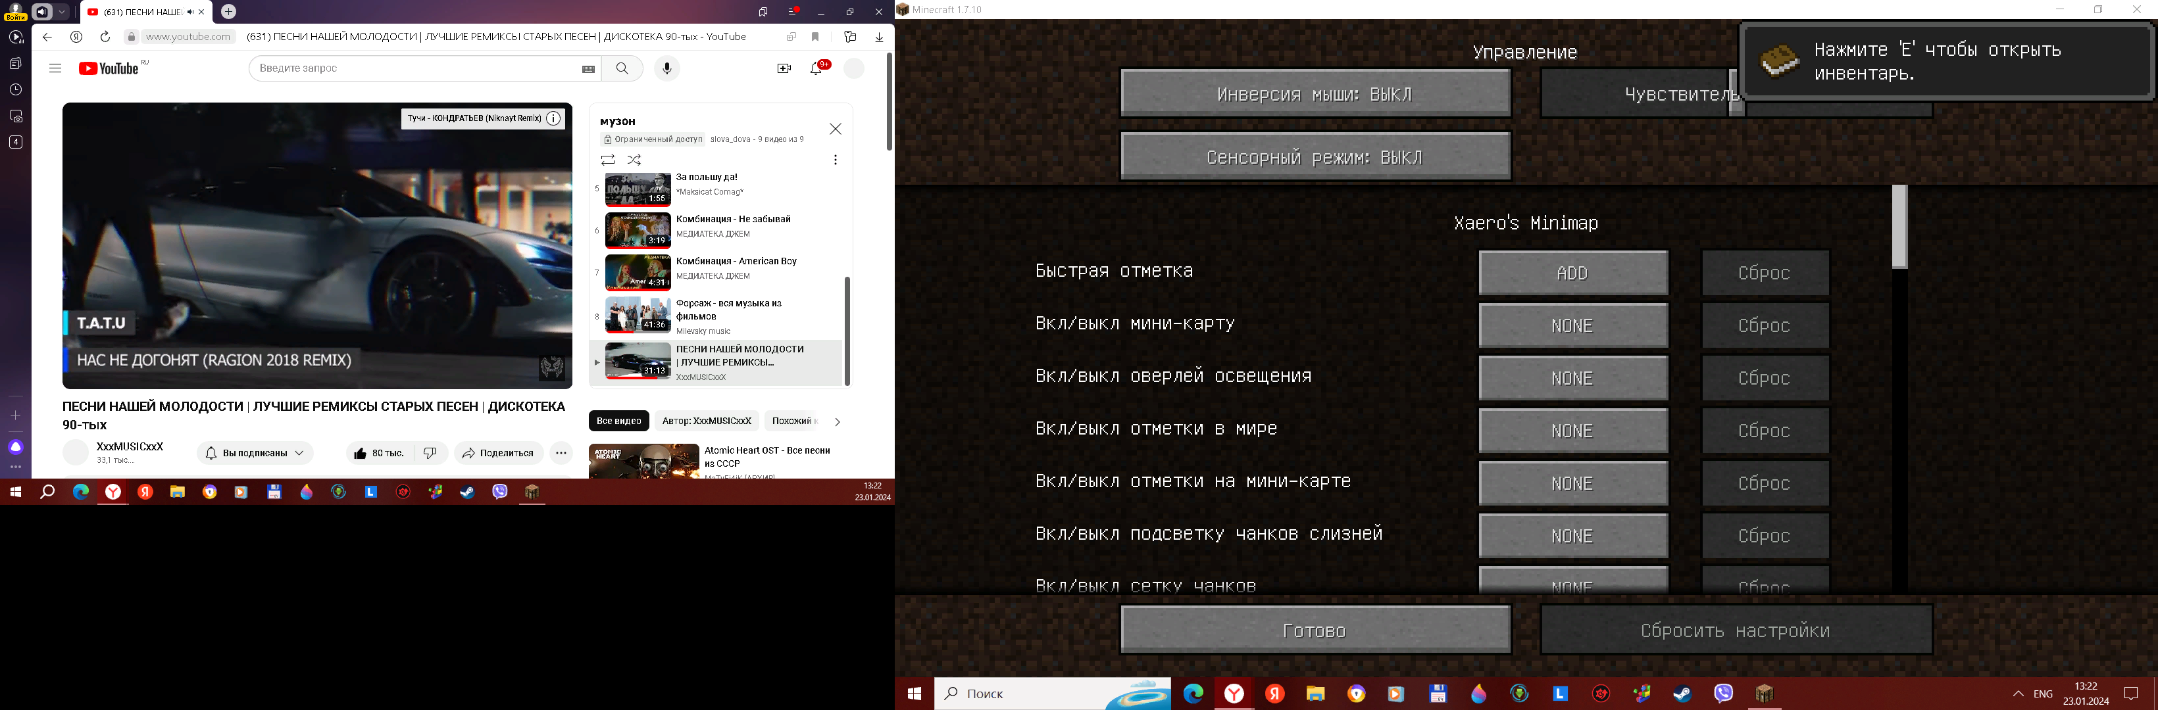Viewport: 2158px width, 710px height.
Task: Open the музон playlist three-dot menu
Action: (835, 159)
